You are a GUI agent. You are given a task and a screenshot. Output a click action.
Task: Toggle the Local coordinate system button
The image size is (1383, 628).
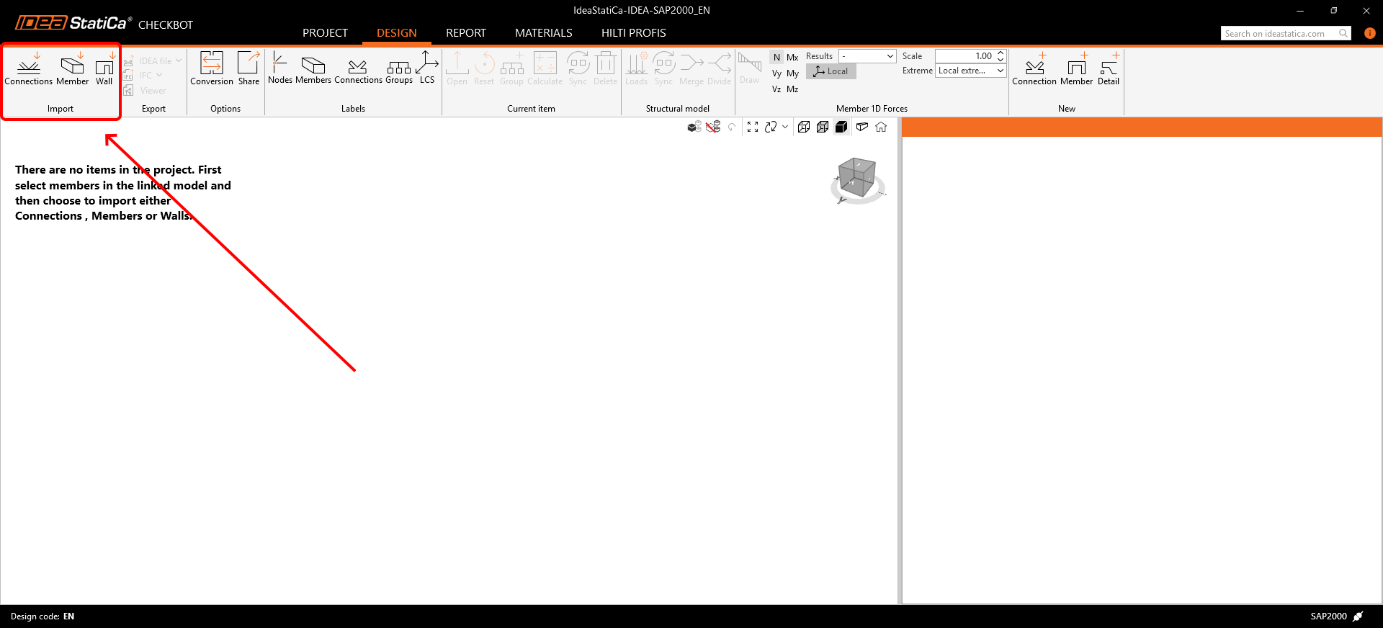831,71
